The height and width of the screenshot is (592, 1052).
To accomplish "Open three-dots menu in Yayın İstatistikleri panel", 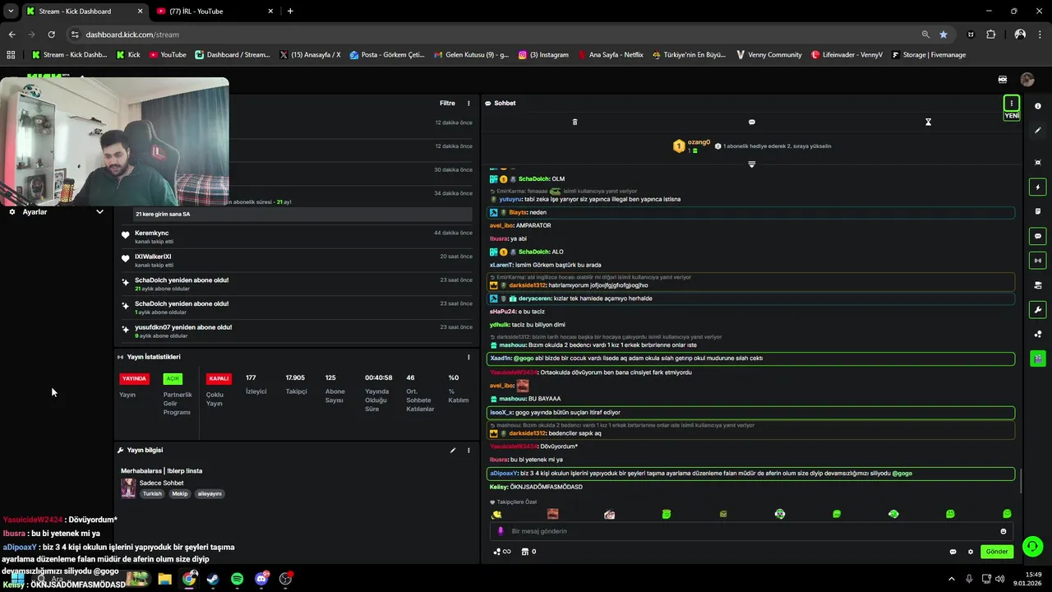I will point(469,357).
